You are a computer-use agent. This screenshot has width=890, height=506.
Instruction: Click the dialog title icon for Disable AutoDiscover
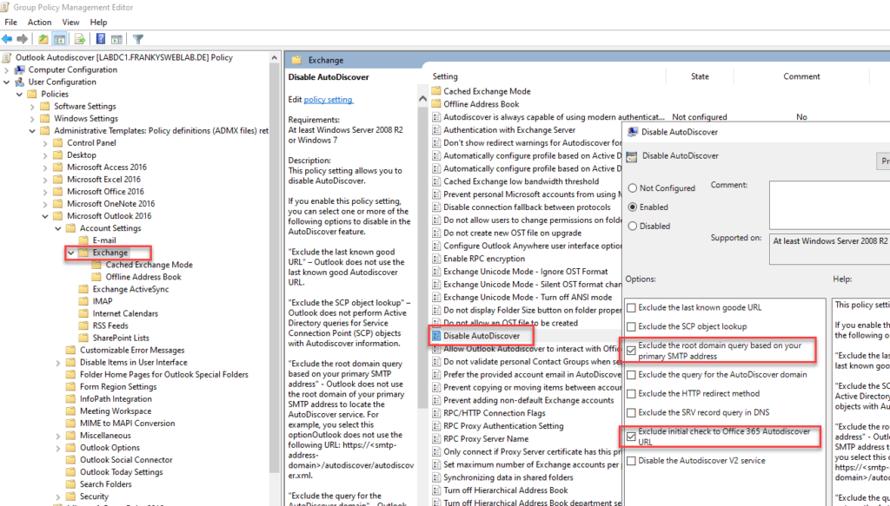[633, 132]
